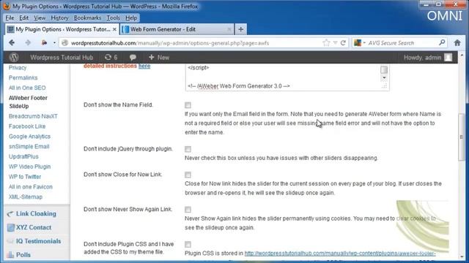Open the Edit menu
The image size is (469, 263).
[23, 18]
